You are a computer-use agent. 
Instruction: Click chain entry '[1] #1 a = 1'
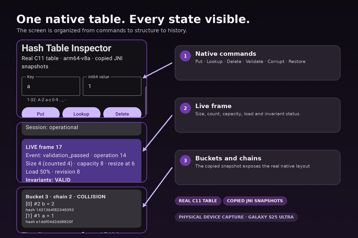click(x=40, y=216)
